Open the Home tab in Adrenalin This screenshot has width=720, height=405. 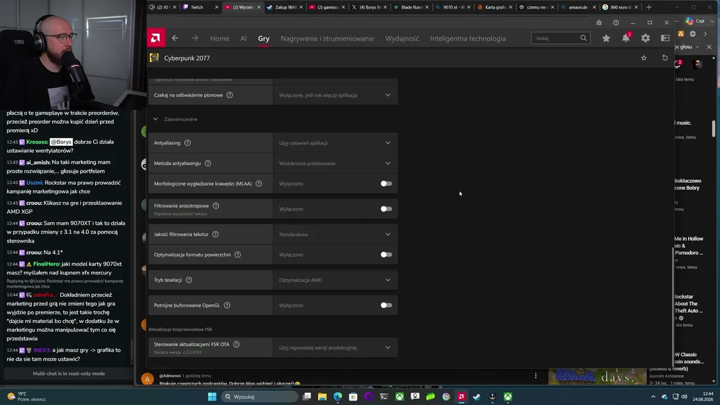click(219, 38)
